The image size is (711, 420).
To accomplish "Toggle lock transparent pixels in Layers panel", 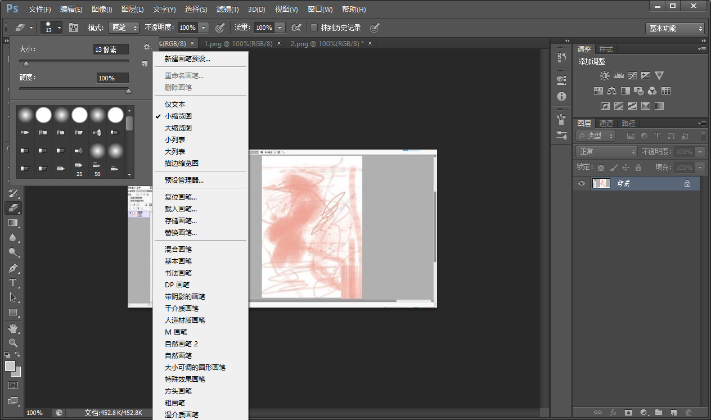I will click(601, 168).
